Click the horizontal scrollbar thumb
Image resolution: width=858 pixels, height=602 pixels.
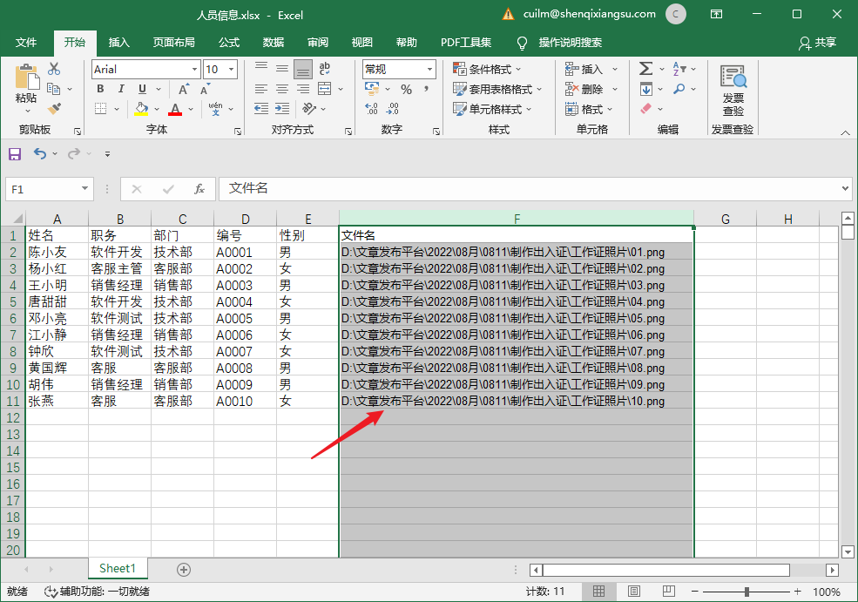(x=666, y=571)
